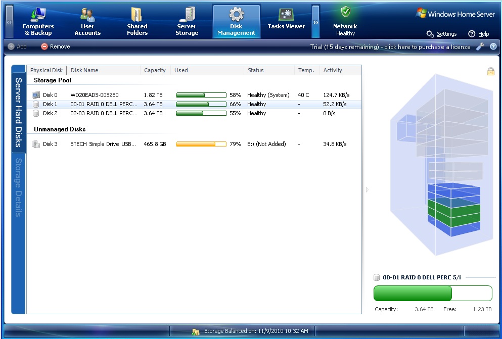The image size is (502, 339).
Task: Open the User Accounts tab
Action: point(87,22)
